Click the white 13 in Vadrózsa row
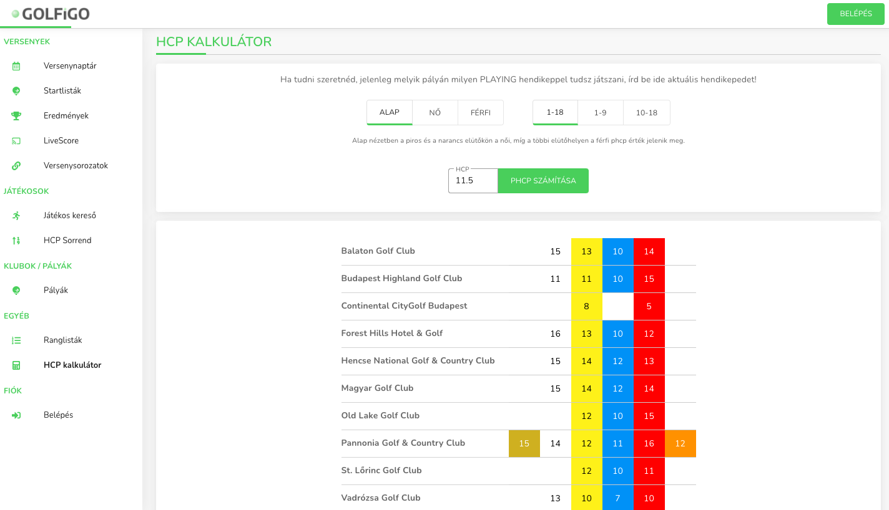The width and height of the screenshot is (889, 510). pyautogui.click(x=556, y=498)
